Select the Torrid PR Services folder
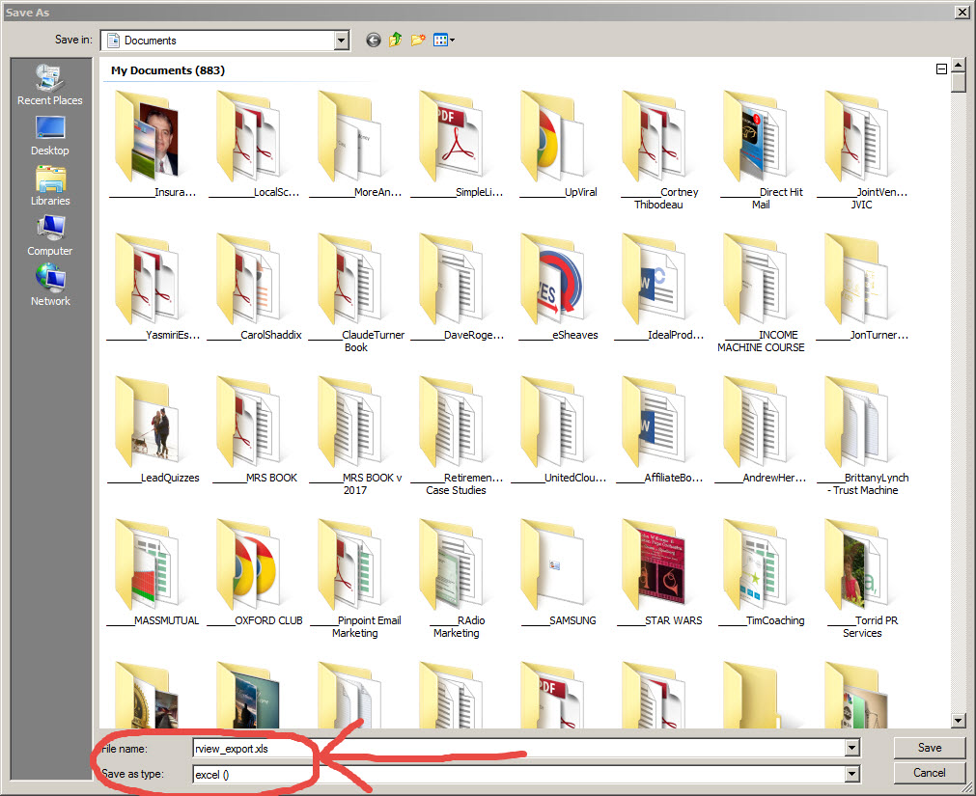This screenshot has width=976, height=796. (x=862, y=580)
